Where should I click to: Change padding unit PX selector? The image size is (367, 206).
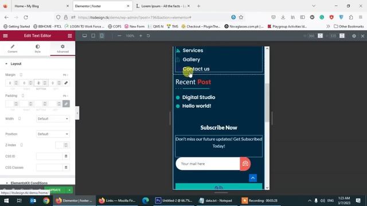coord(65,96)
